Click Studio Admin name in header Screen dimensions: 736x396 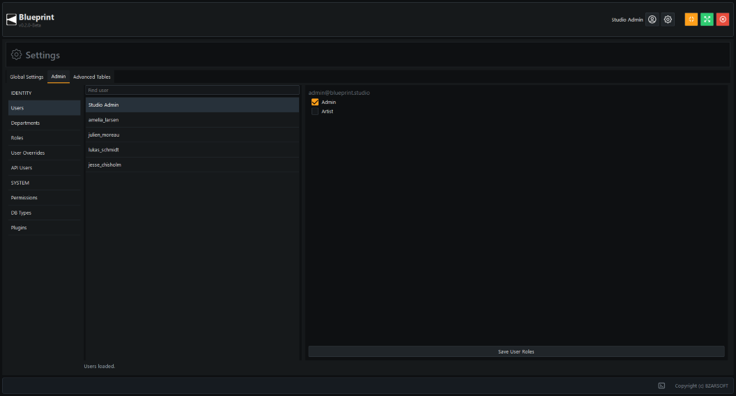pos(627,20)
